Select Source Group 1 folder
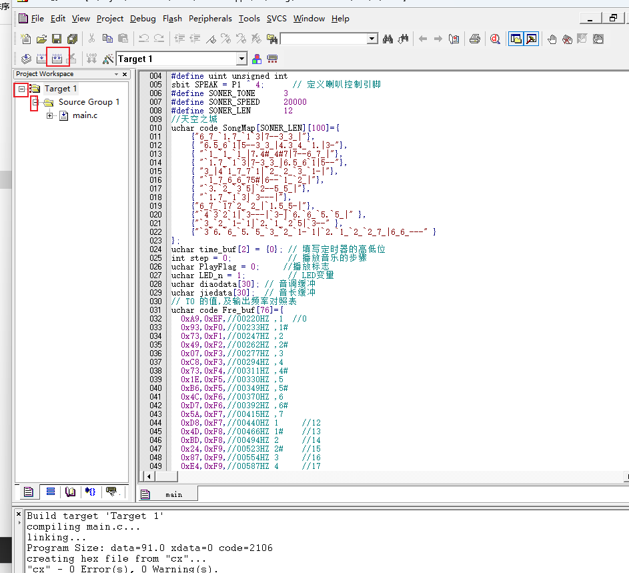629x573 pixels. [89, 102]
